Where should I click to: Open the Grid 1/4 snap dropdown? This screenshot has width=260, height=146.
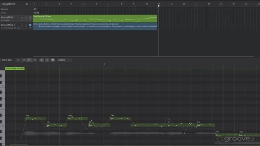pyautogui.click(x=64, y=60)
